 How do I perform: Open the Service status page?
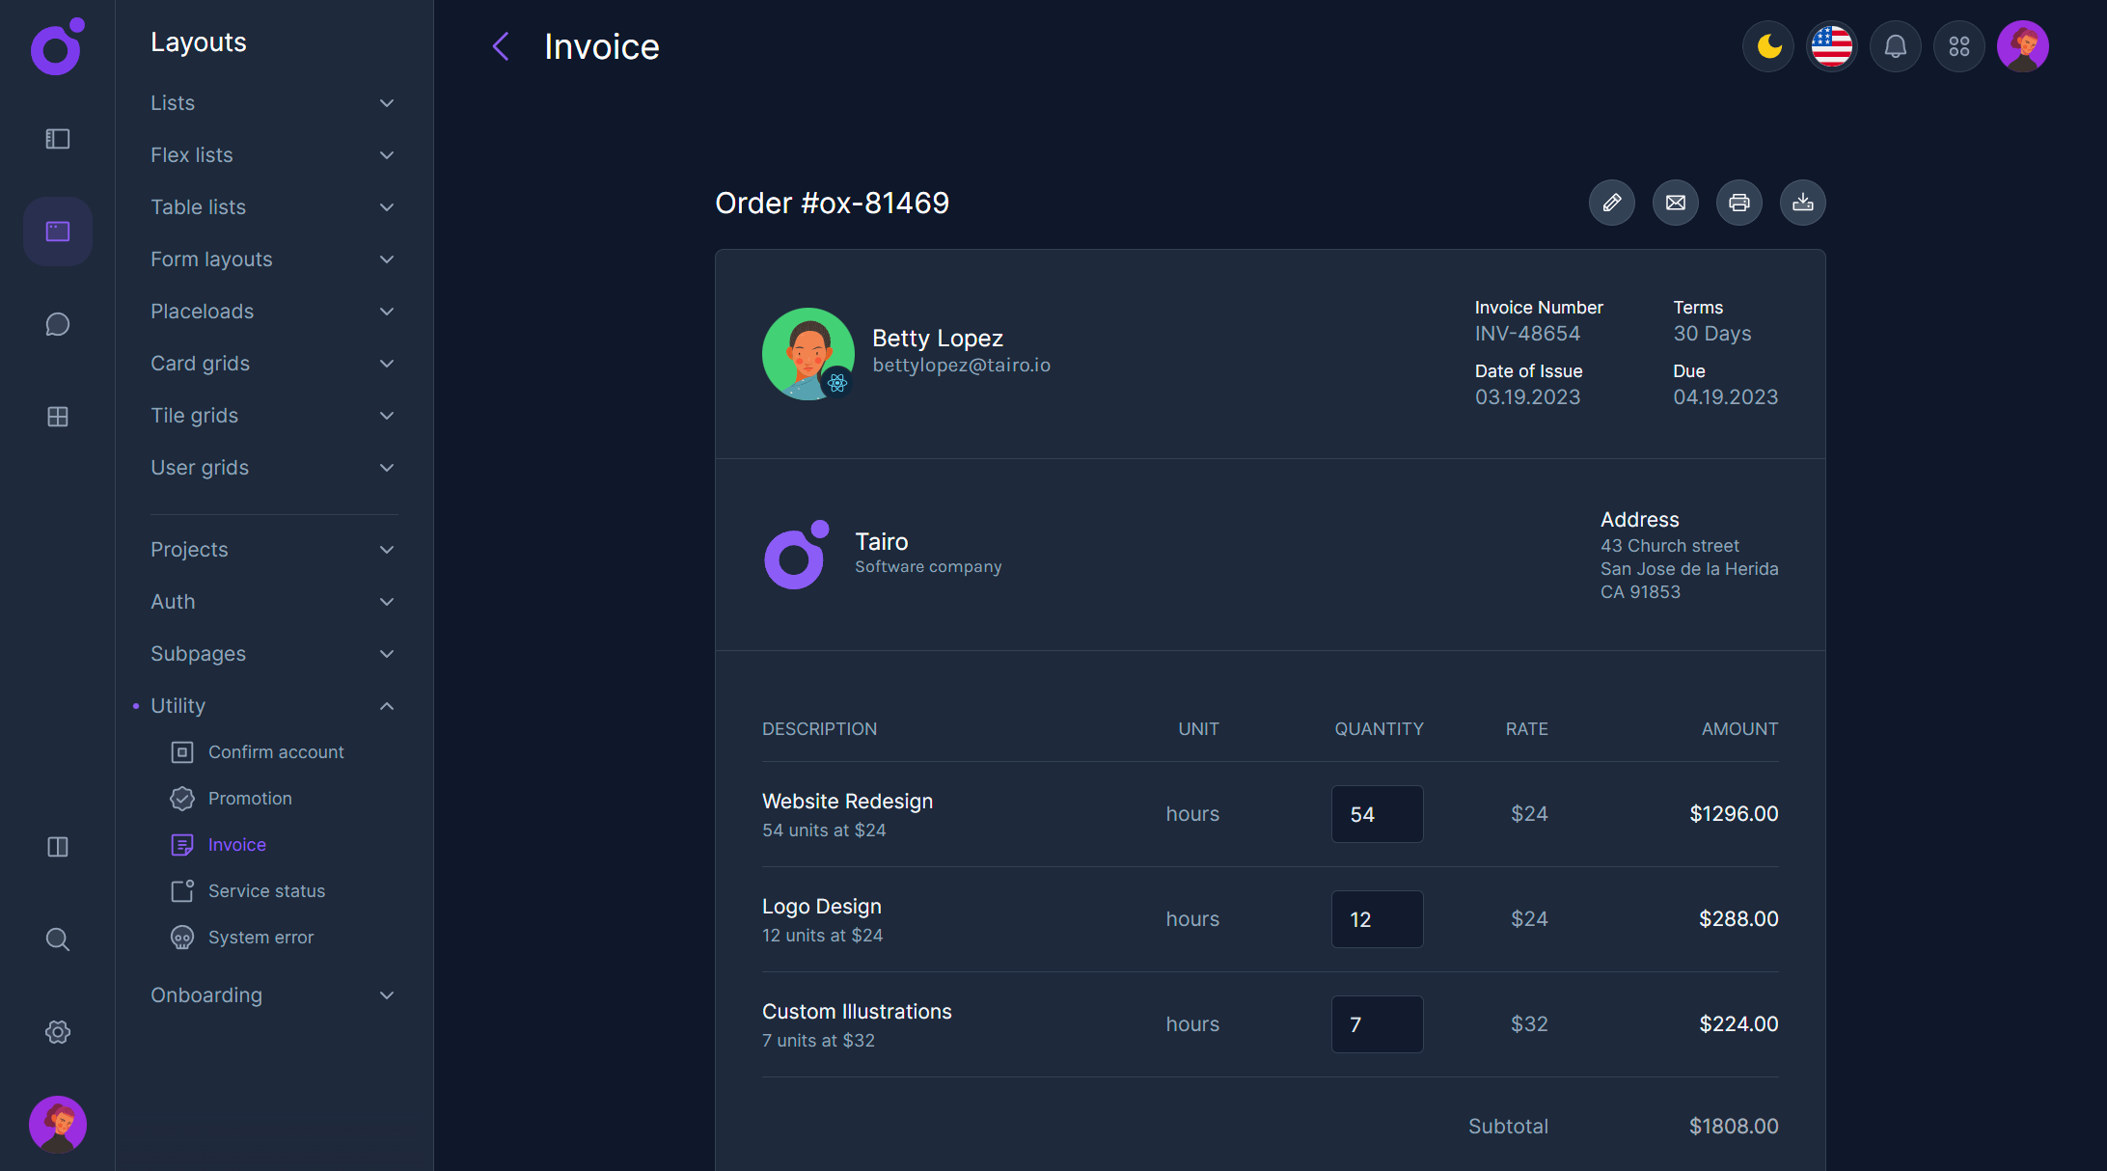click(266, 890)
